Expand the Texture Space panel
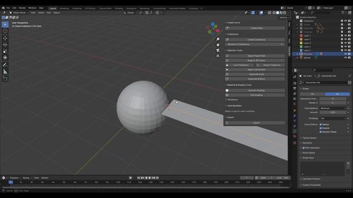The height and width of the screenshot is (198, 353). 309,138
